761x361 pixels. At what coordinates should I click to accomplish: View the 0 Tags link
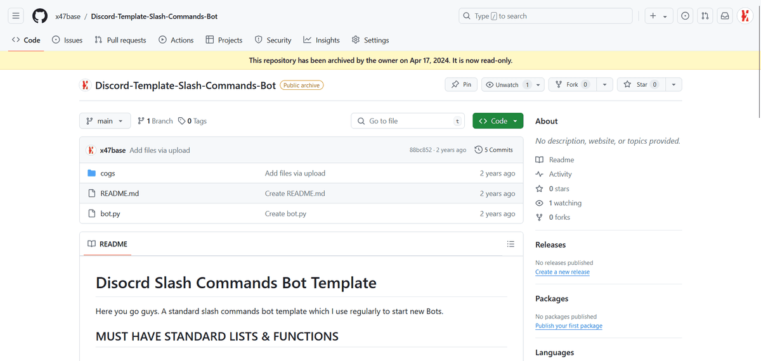(x=192, y=121)
